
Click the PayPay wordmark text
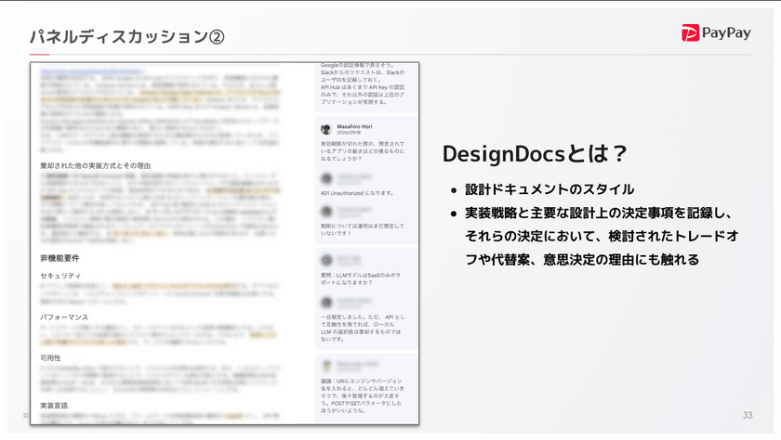coord(729,33)
